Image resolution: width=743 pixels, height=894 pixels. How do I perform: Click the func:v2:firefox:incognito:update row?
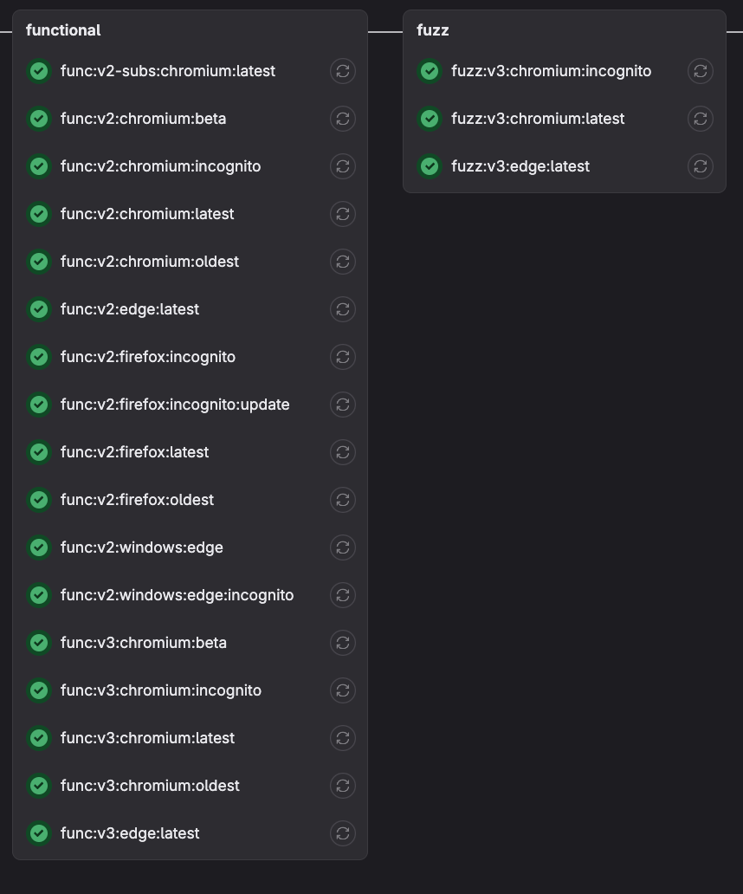pos(174,405)
